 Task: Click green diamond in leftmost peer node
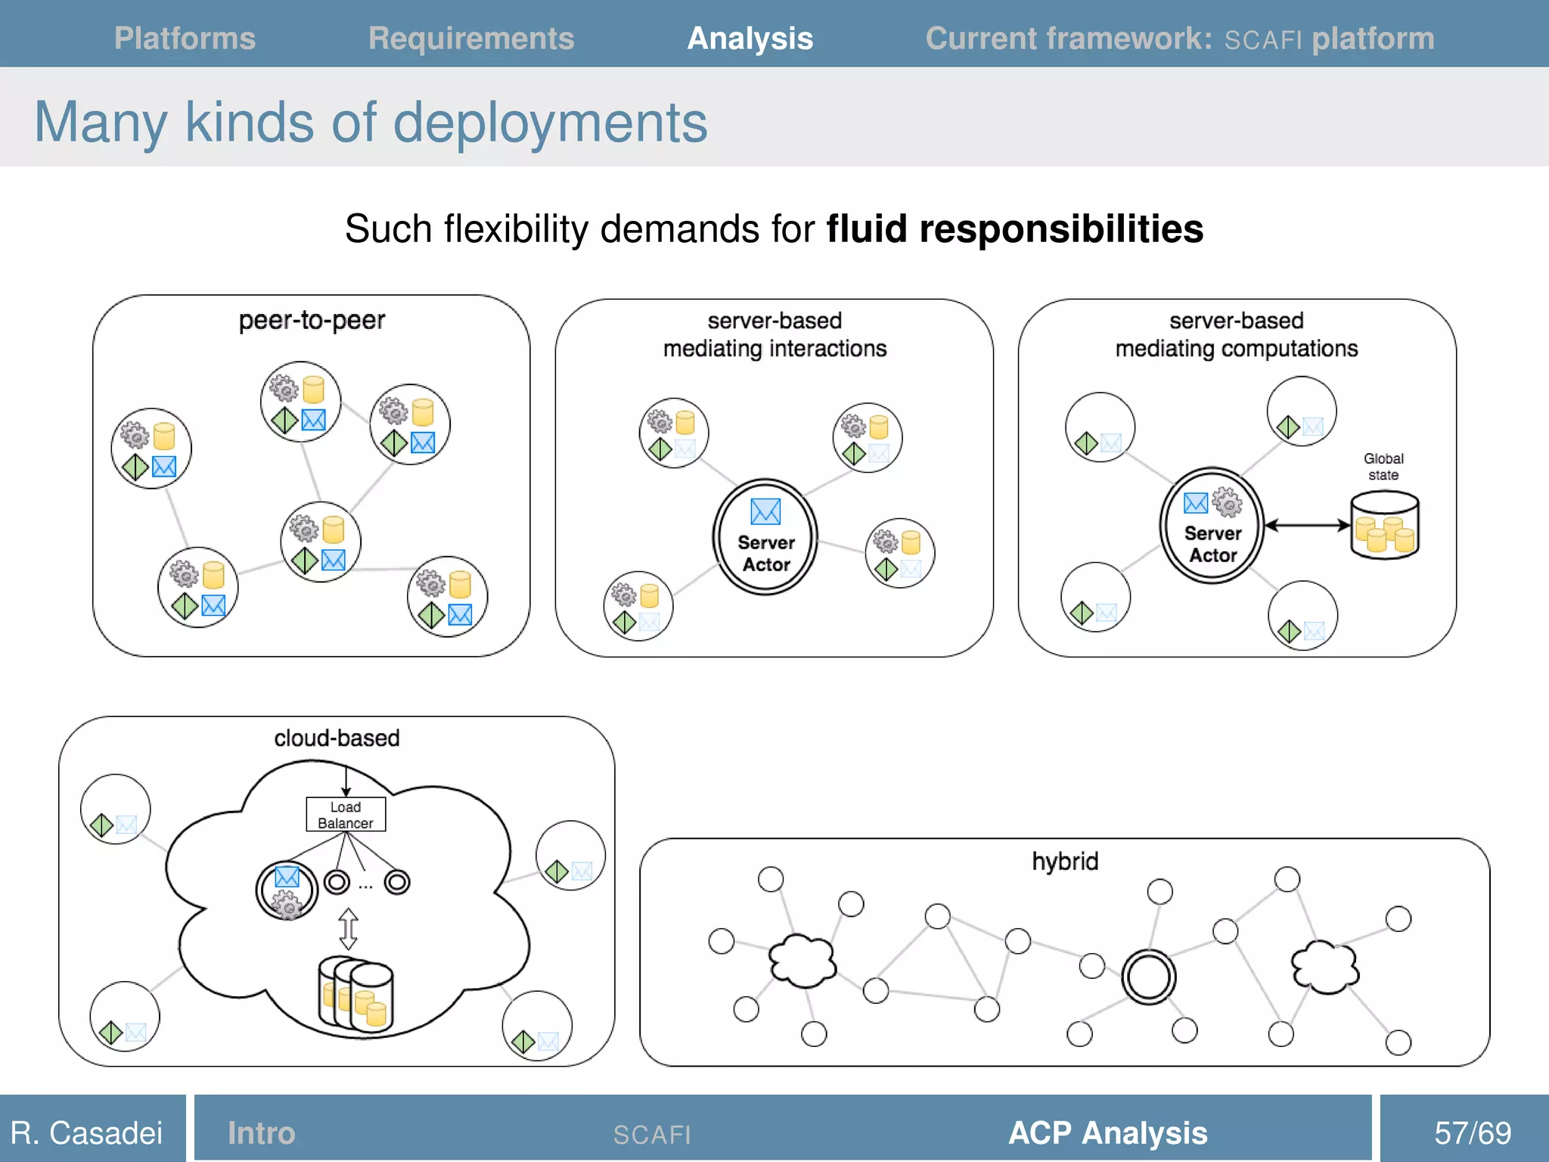(135, 468)
